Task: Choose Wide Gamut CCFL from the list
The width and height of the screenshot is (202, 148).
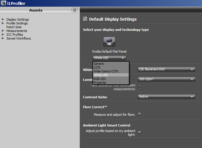Action: pos(111,71)
